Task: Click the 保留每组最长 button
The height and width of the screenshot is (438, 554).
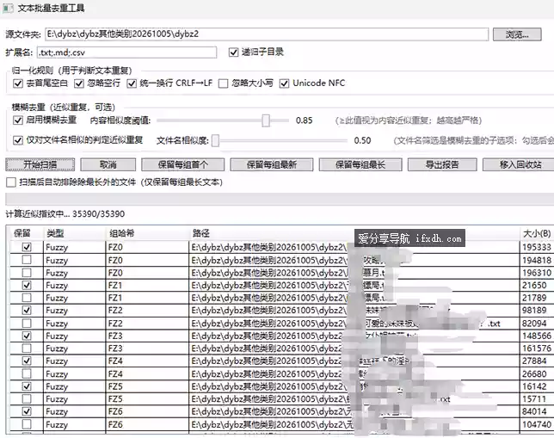Action: click(360, 164)
